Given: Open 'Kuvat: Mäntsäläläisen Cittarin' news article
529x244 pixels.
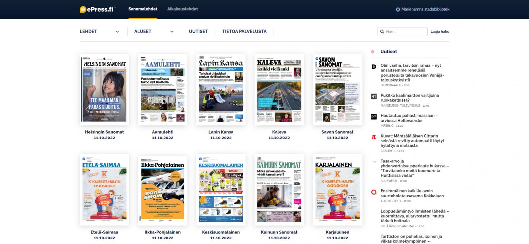Looking at the screenshot, I should point(412,141).
